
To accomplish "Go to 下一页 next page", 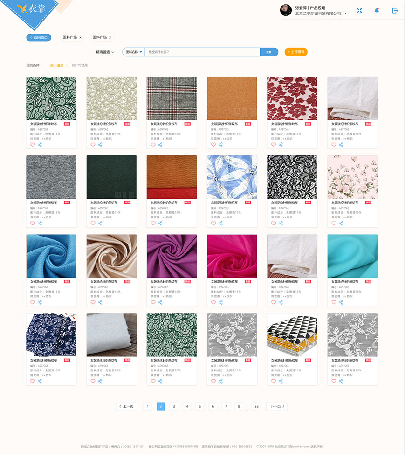I will [x=277, y=406].
